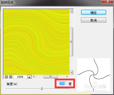Click the horizontal scrollbar left arrow
Image resolution: width=114 pixels, height=95 pixels.
tap(34, 77)
